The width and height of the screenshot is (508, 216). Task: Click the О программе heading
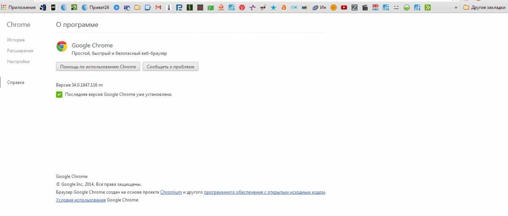77,25
